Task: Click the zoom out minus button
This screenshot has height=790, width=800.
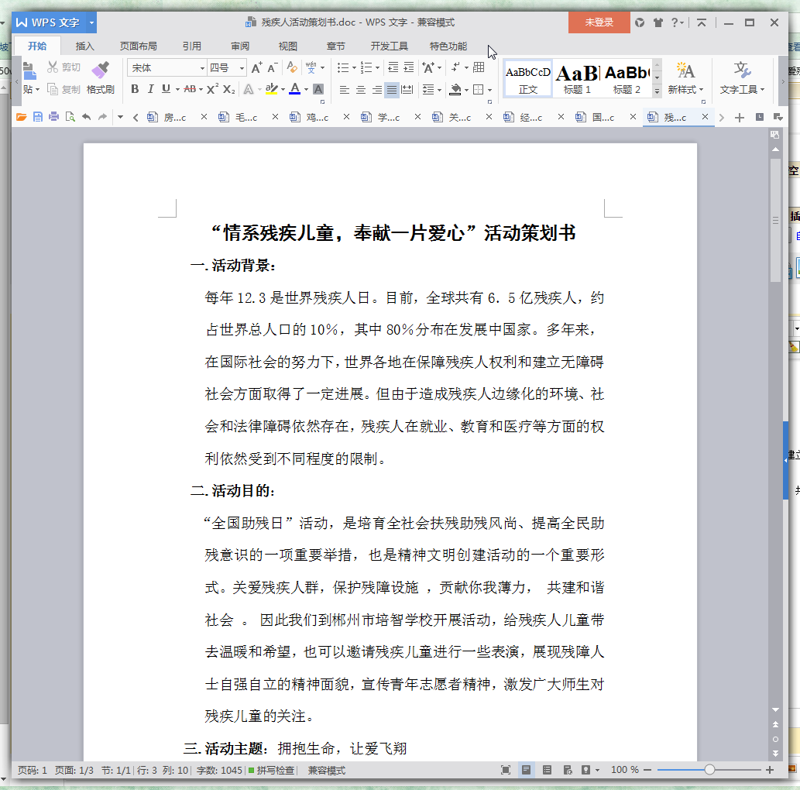Action: pos(647,770)
